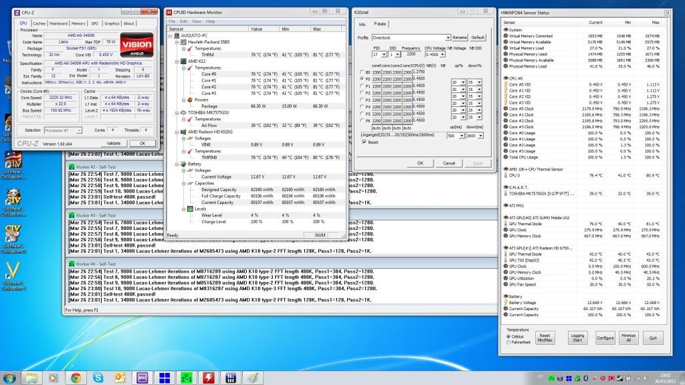Select the P0 P-state radio button
The width and height of the screenshot is (685, 385).
[362, 79]
